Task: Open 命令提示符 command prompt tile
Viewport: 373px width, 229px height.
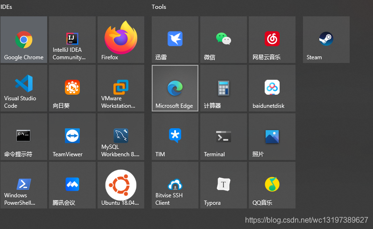Action: point(24,137)
